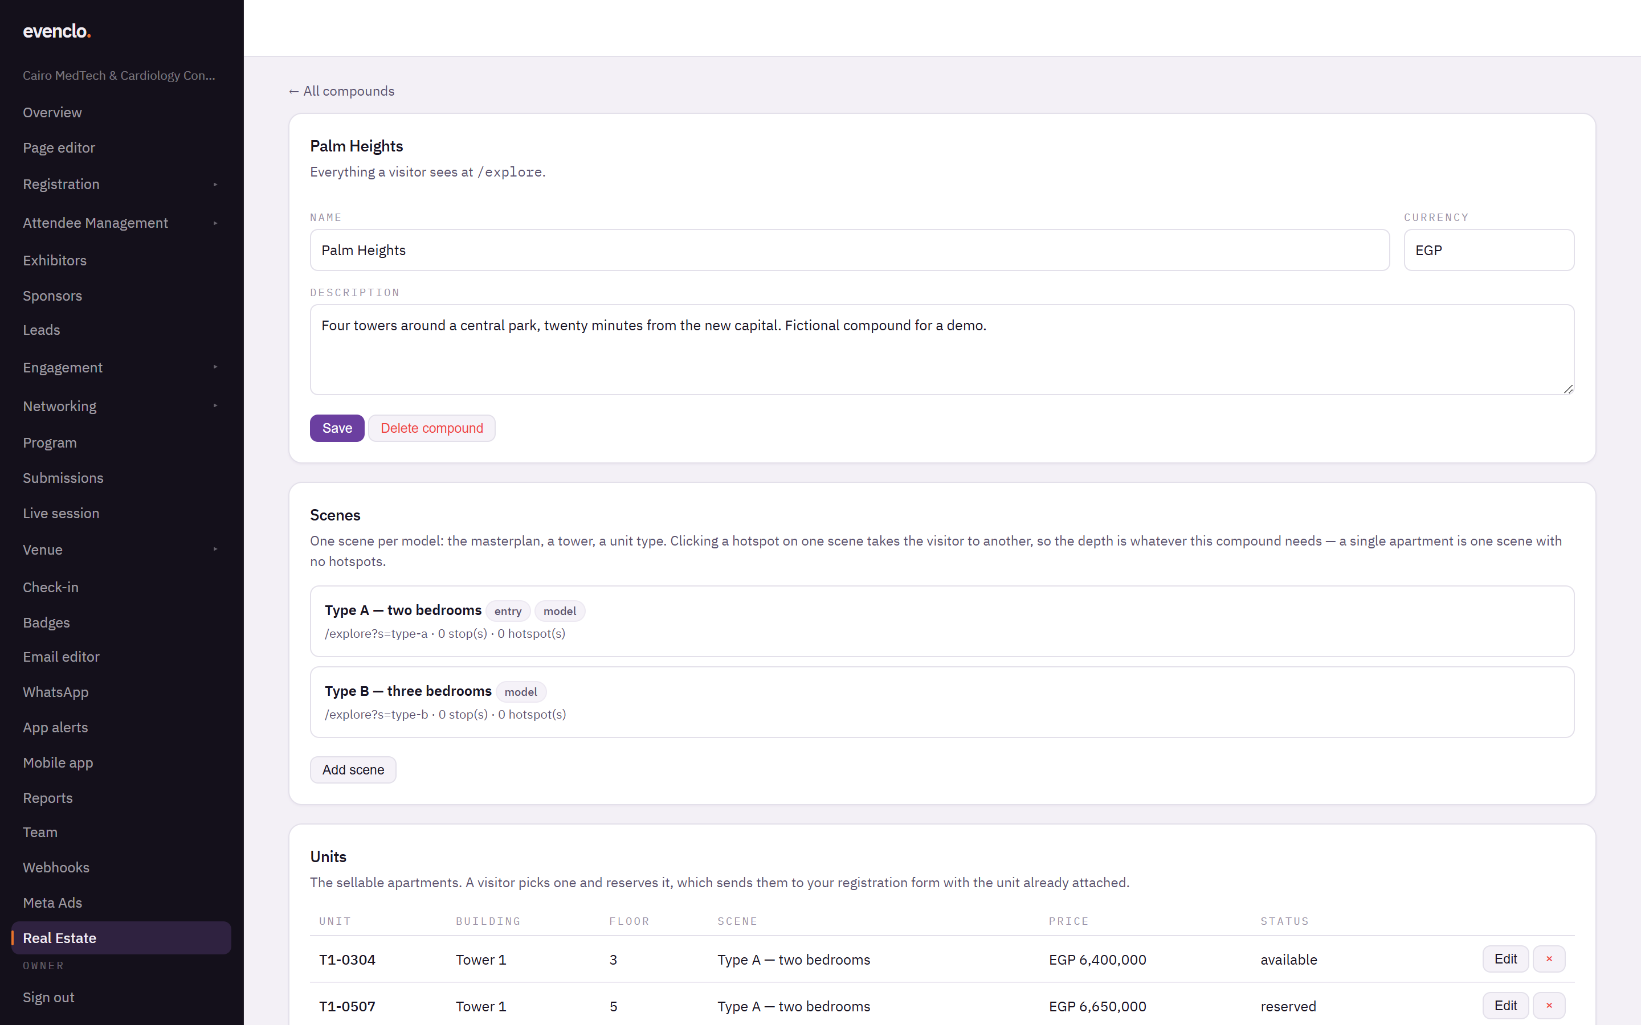This screenshot has height=1025, width=1641.
Task: Expand the Venue submenu arrow
Action: pyautogui.click(x=215, y=549)
